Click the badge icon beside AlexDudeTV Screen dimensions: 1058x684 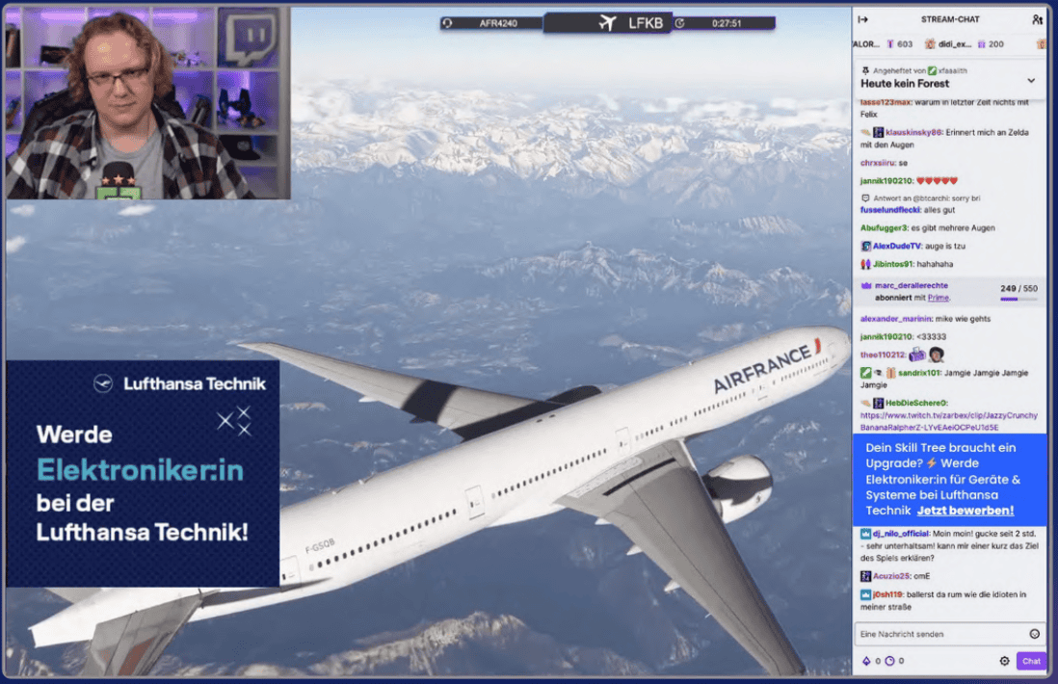tap(865, 247)
